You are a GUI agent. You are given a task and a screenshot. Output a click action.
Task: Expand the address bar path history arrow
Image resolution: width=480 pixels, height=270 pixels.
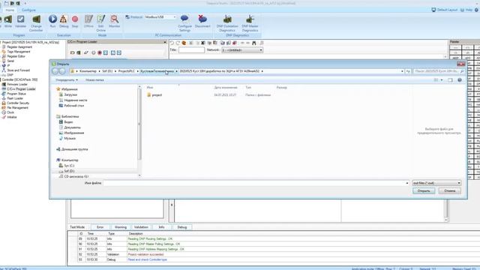click(402, 71)
